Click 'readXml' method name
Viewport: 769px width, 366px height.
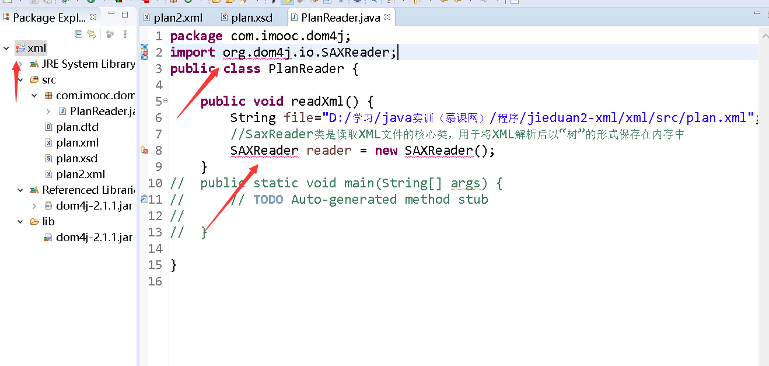click(x=318, y=102)
